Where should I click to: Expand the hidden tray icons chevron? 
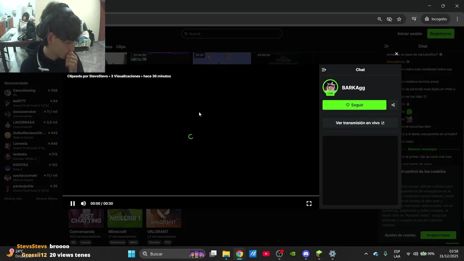point(366,254)
